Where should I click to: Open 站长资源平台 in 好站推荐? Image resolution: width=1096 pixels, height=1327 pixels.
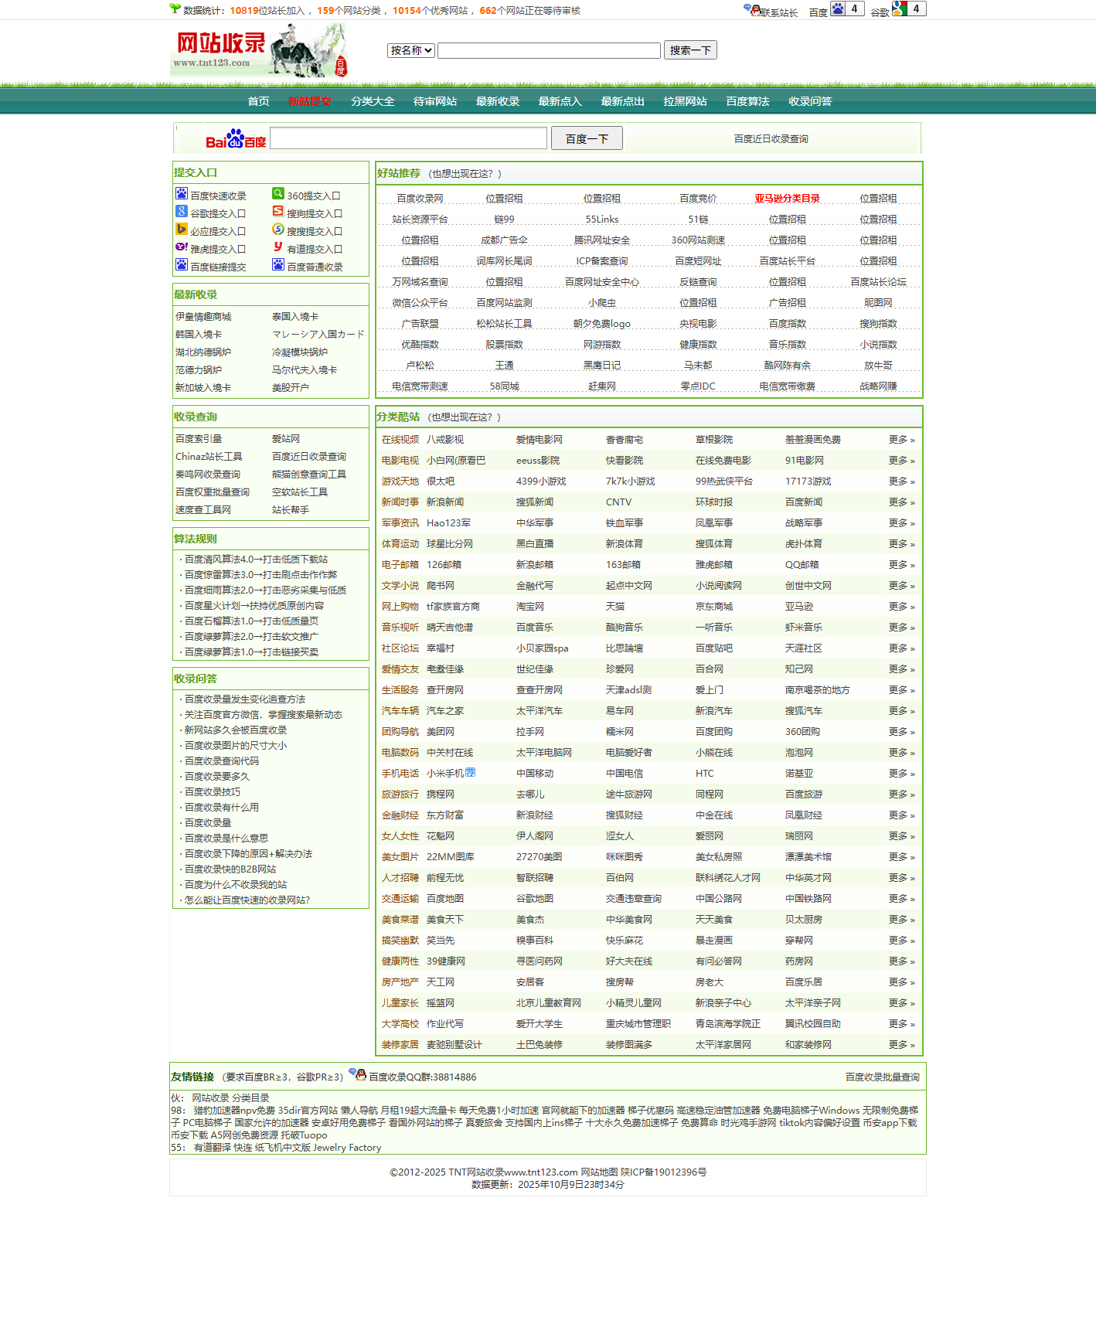[x=420, y=219]
